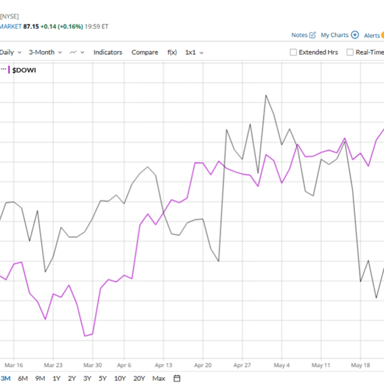
Task: Switch to 10Y range
Action: click(120, 378)
